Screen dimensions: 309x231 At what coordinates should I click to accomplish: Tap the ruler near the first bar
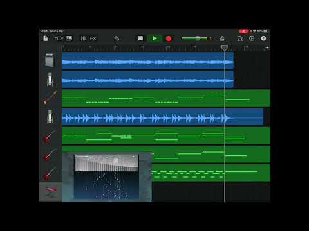click(x=64, y=48)
